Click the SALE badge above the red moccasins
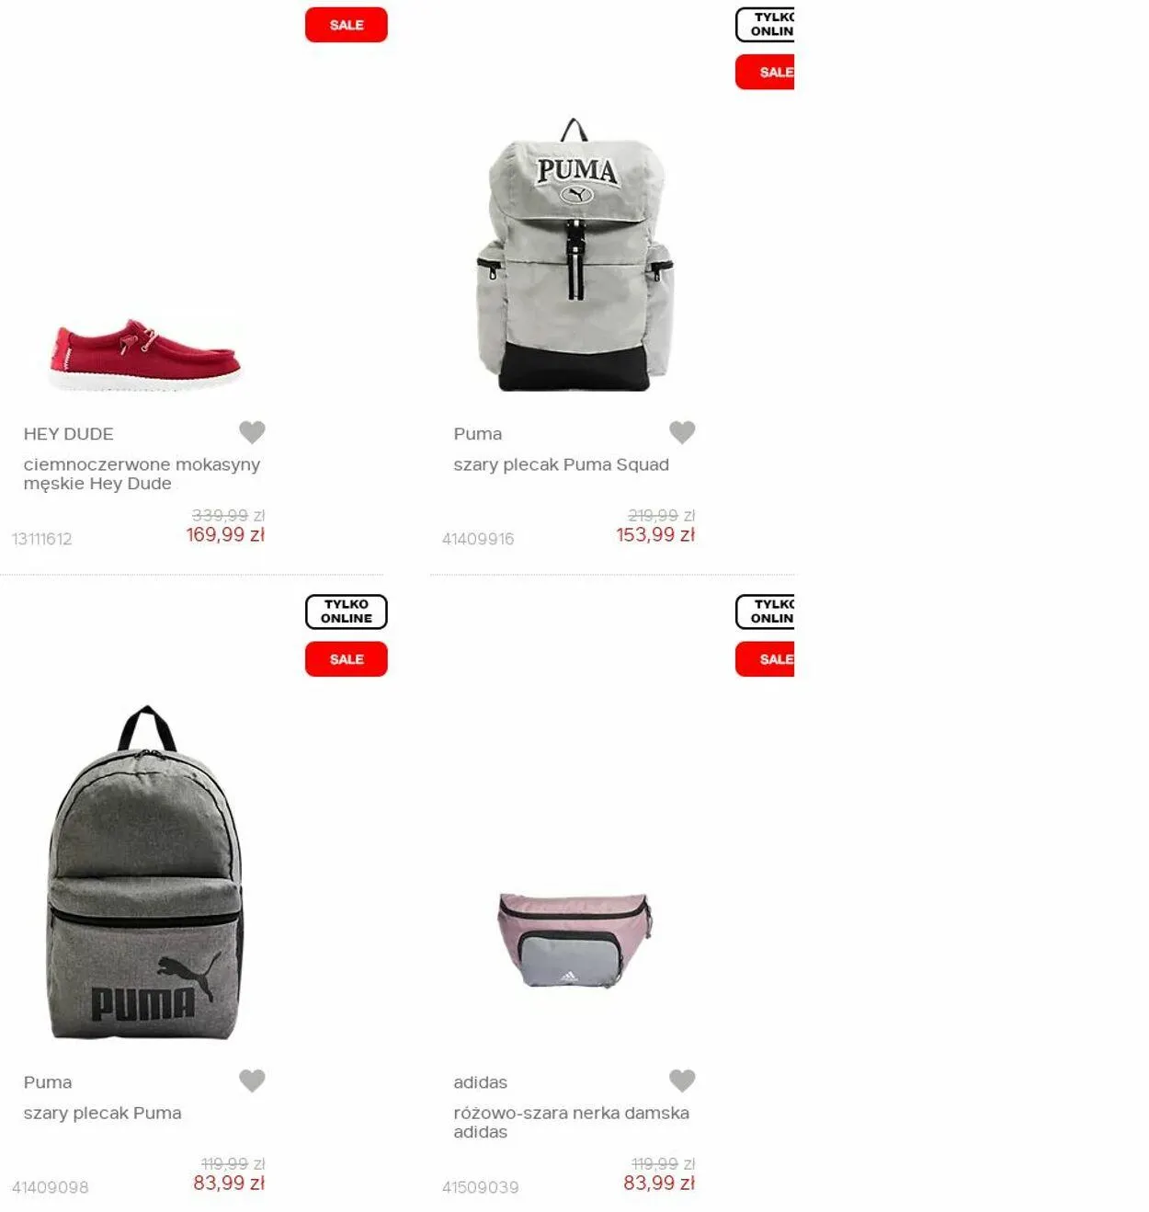This screenshot has width=1149, height=1212. tap(347, 25)
